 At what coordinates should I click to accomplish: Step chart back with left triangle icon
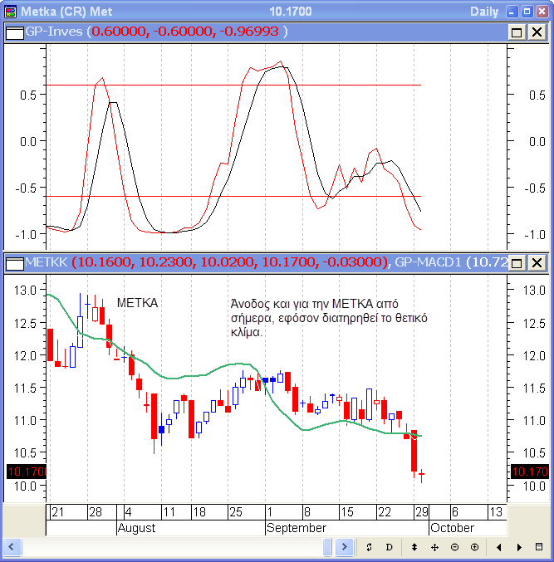[x=499, y=548]
